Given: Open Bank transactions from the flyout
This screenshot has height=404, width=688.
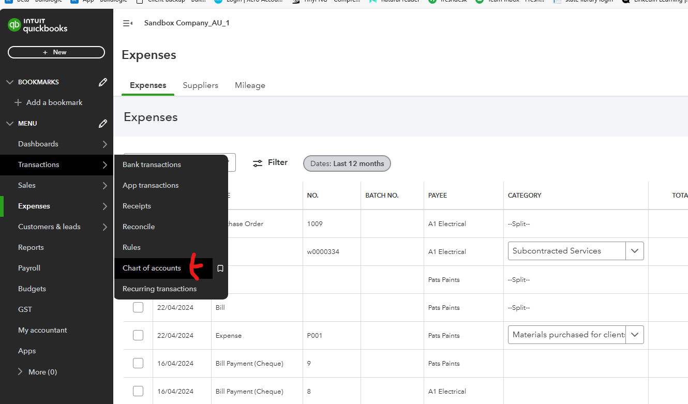Looking at the screenshot, I should tap(152, 164).
